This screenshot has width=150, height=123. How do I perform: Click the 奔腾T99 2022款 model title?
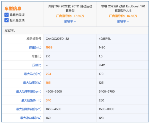pyautogui.click(x=70, y=8)
